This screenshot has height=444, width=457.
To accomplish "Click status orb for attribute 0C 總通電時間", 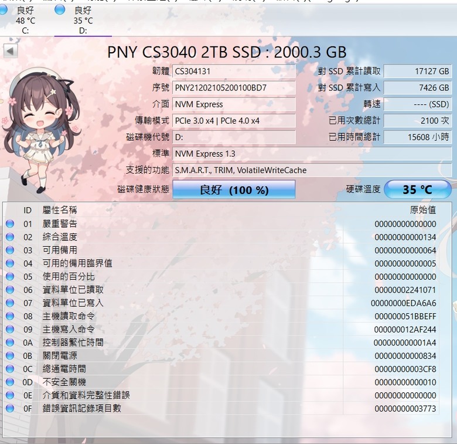I will tap(10, 369).
